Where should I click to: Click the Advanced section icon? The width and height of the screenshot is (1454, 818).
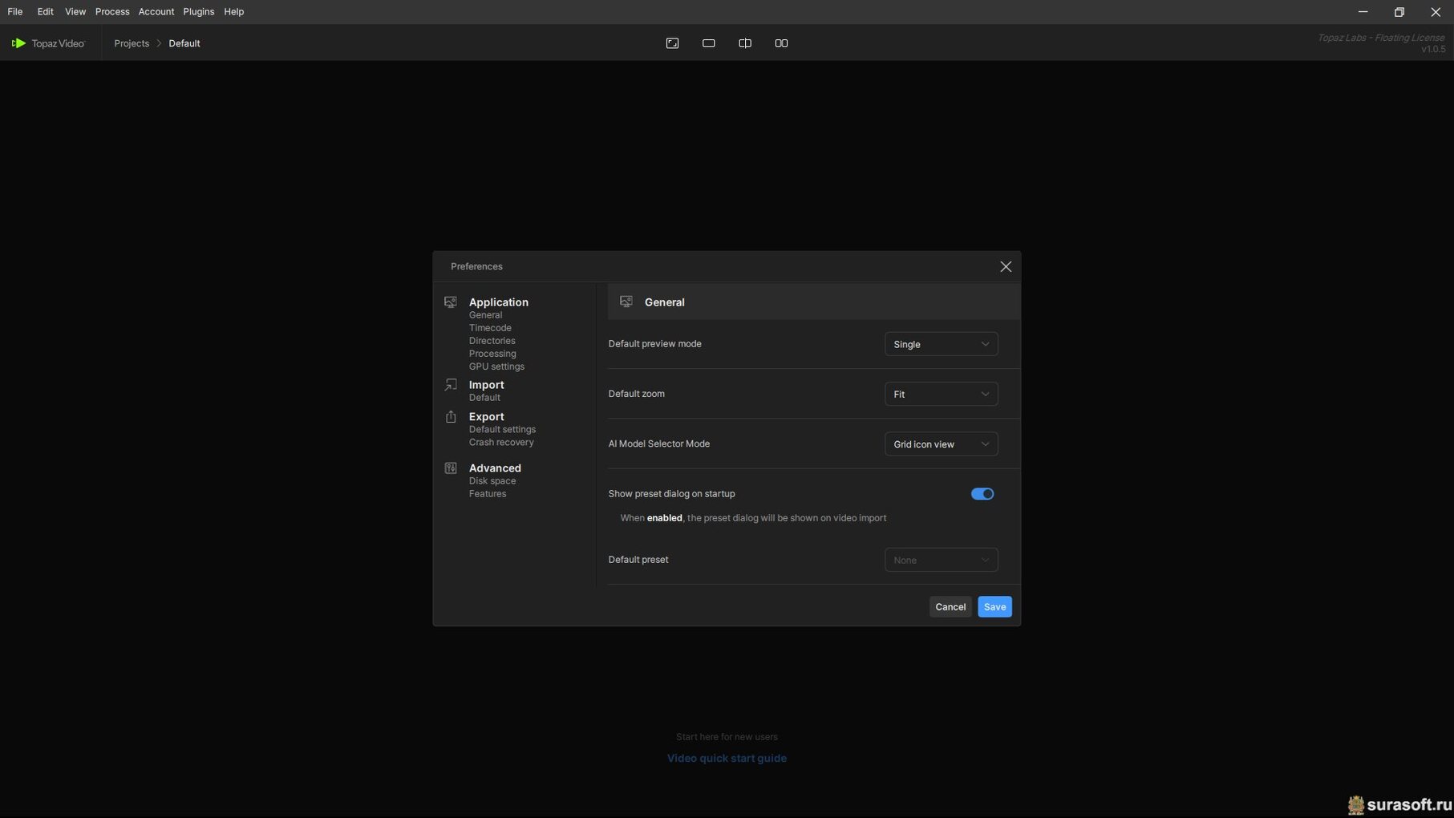pos(451,468)
